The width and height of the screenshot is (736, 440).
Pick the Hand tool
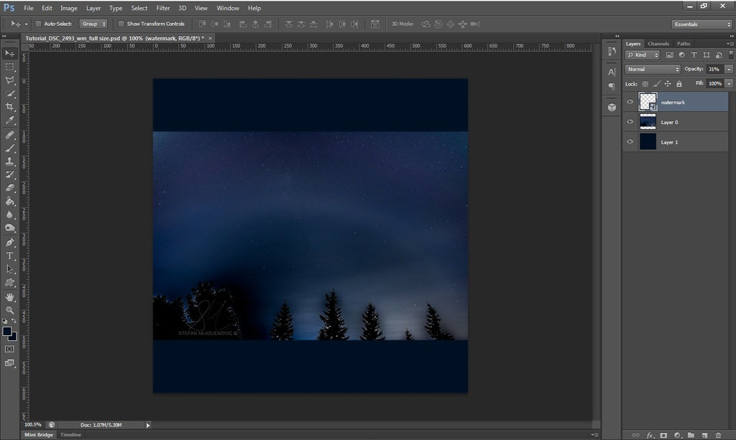click(x=10, y=296)
